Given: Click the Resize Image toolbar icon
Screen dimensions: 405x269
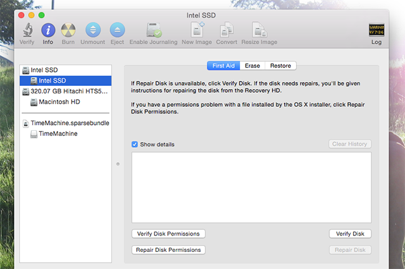Looking at the screenshot, I should (259, 30).
